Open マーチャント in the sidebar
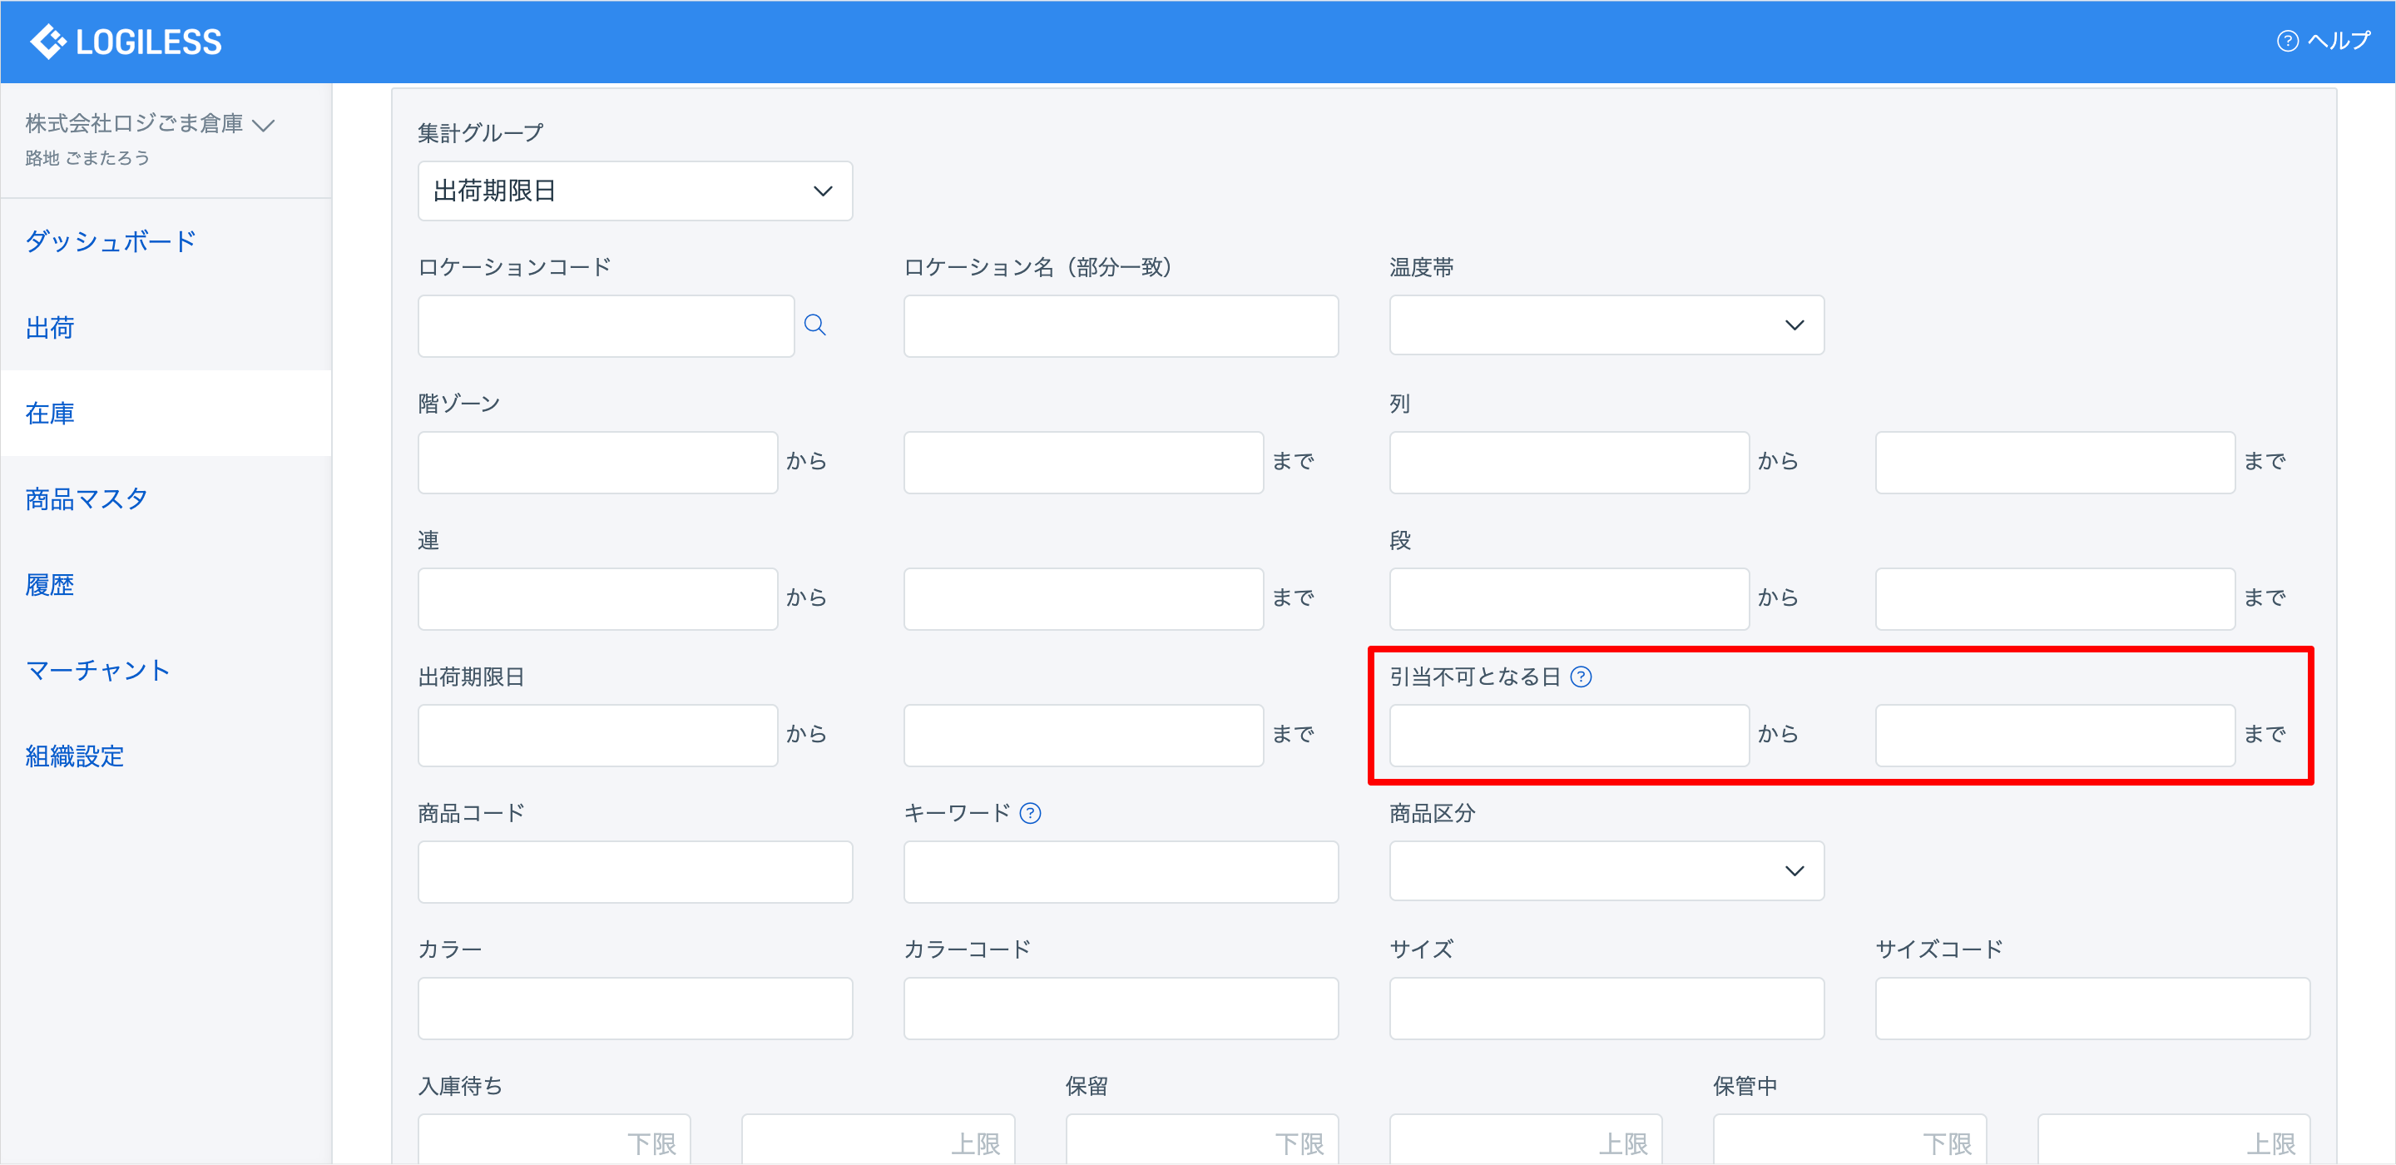Screen dimensions: 2396x1165 99,670
